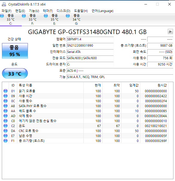Click status orb of DA CRC 오류 횟수

5,131
